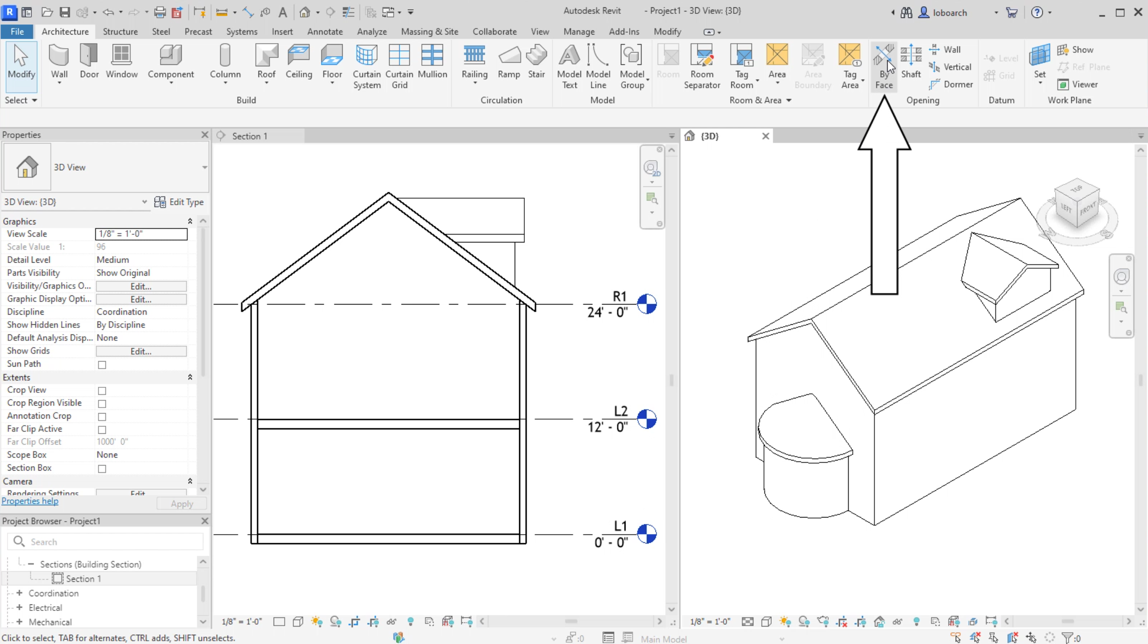Enable the Sun Path checkbox
The width and height of the screenshot is (1148, 644).
tap(102, 364)
